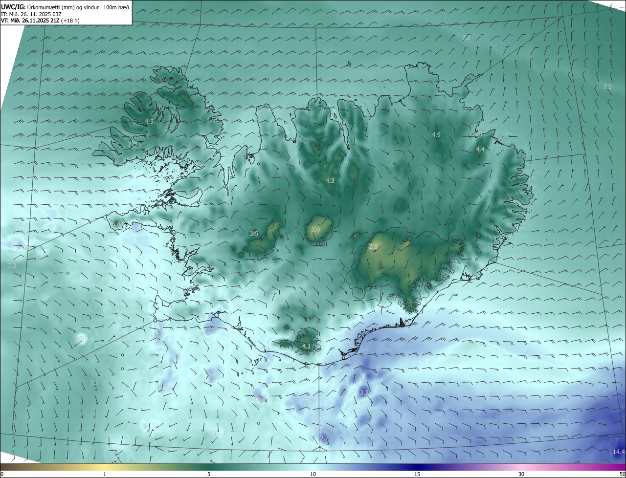This screenshot has width=626, height=478.
Task: Click the 30 tick on the color scale
Action: coord(521,474)
